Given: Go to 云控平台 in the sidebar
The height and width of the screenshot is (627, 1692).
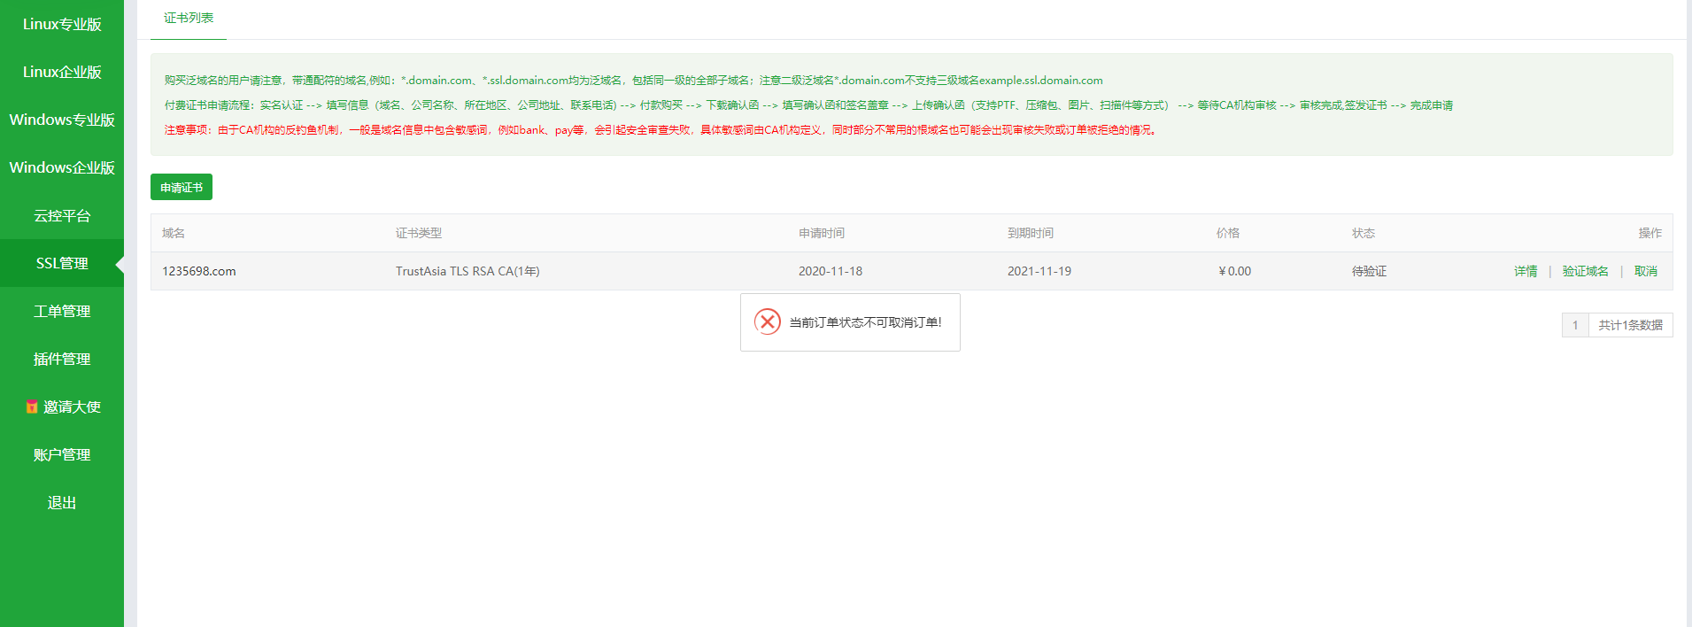Looking at the screenshot, I should pos(62,215).
